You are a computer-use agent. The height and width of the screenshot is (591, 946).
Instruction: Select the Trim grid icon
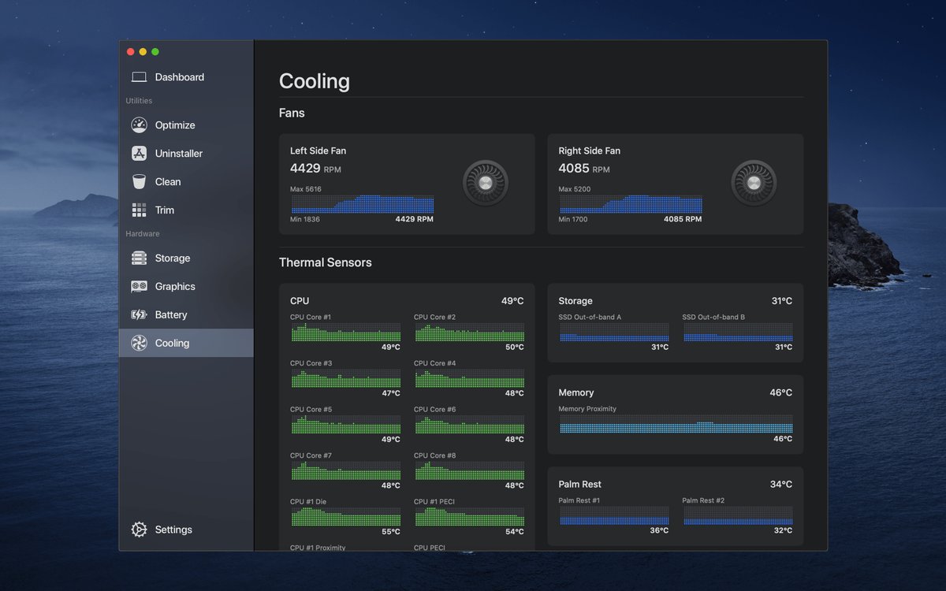click(x=140, y=210)
